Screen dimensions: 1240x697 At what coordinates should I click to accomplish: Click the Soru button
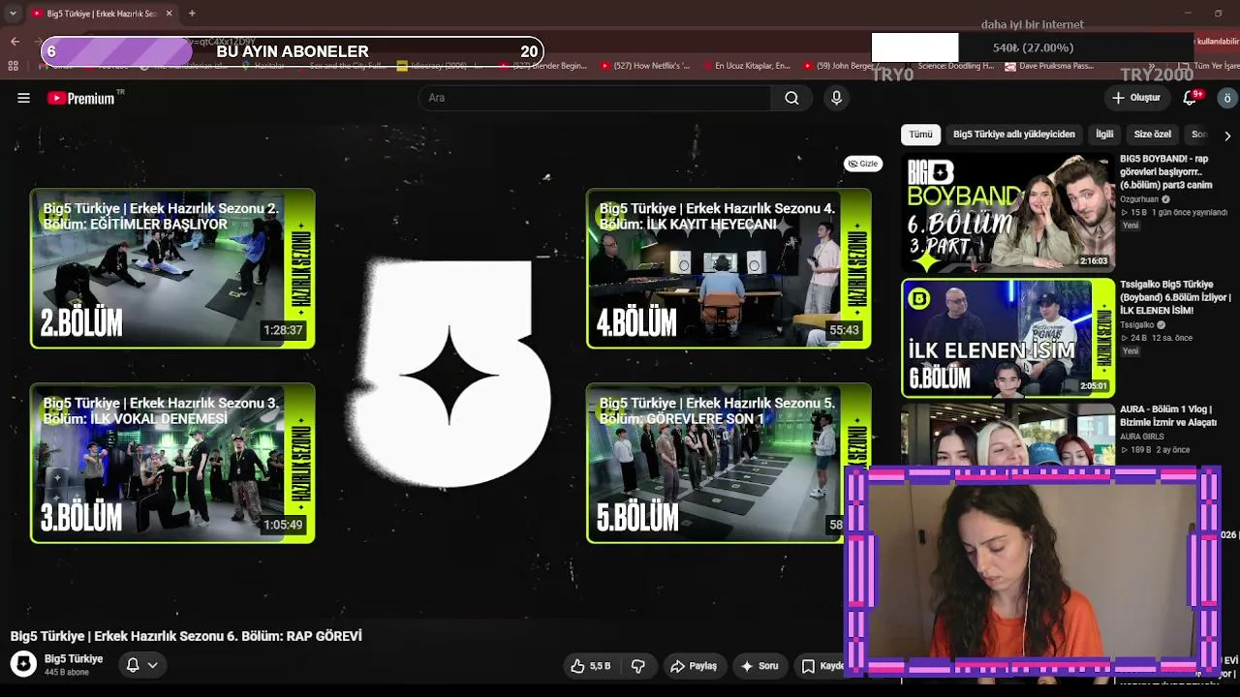click(759, 666)
